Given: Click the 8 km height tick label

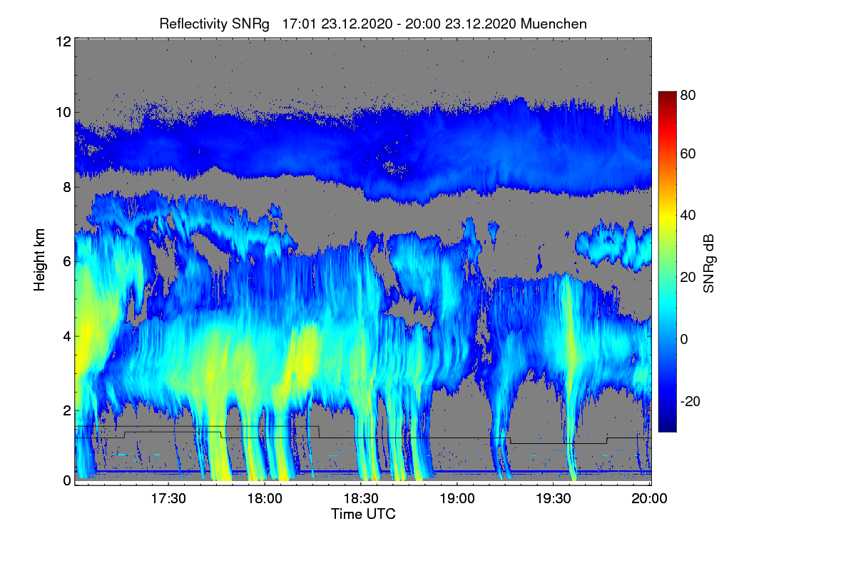Looking at the screenshot, I should [x=67, y=187].
